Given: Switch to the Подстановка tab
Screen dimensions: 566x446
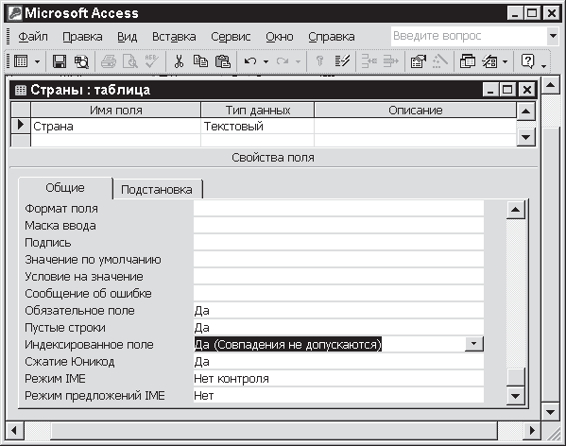Looking at the screenshot, I should click(x=157, y=189).
